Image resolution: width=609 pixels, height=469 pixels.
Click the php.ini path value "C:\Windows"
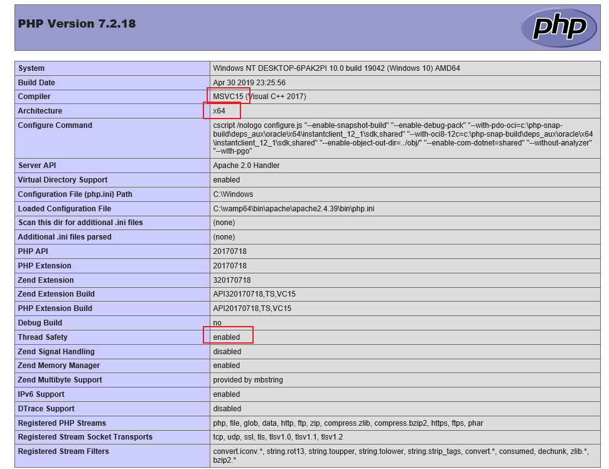pos(233,194)
